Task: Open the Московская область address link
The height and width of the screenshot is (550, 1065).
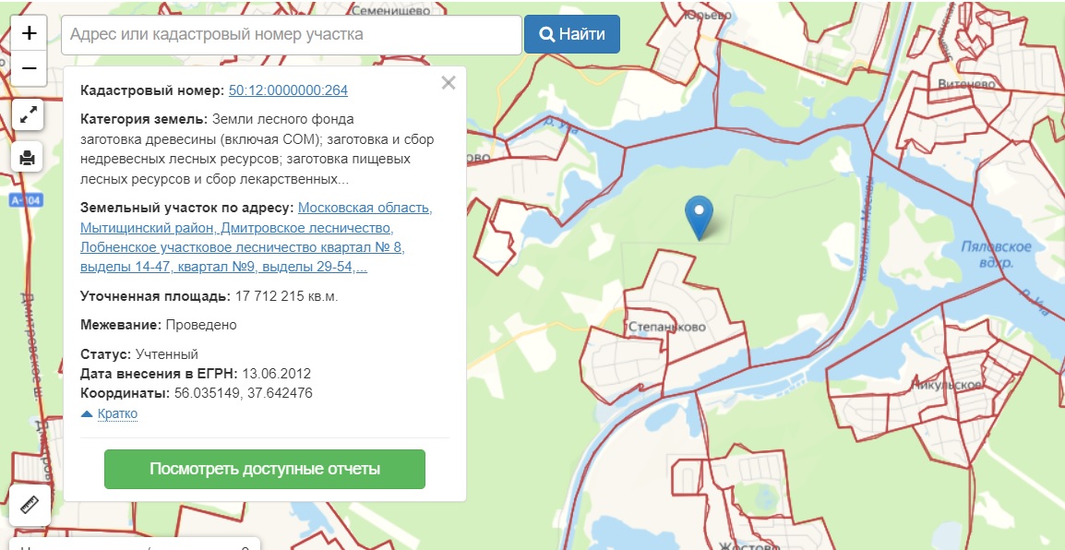Action: (x=365, y=208)
